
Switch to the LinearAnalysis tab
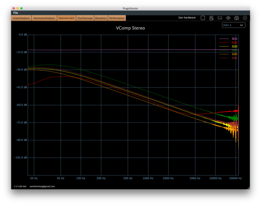click(x=21, y=18)
